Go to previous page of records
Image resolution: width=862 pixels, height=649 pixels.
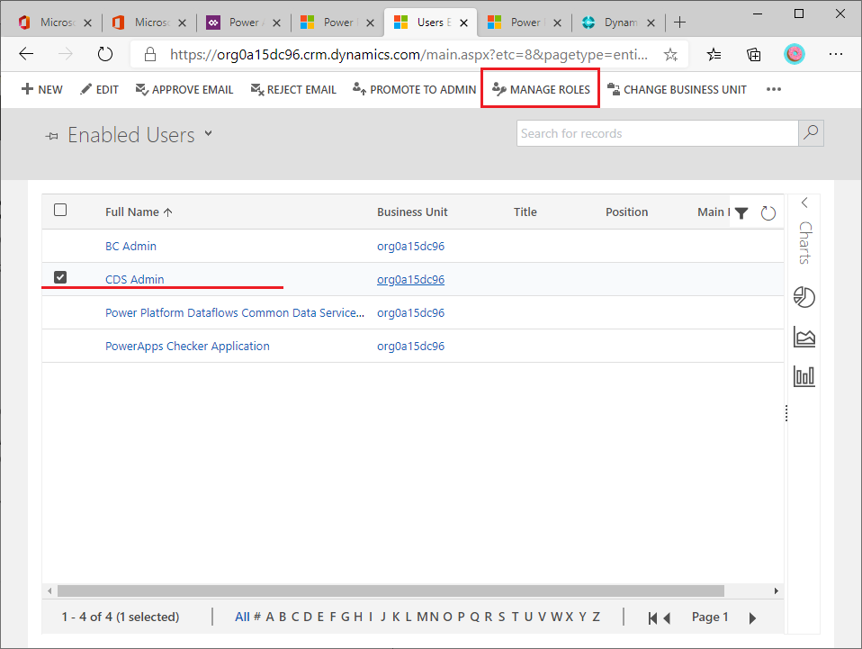coord(667,618)
